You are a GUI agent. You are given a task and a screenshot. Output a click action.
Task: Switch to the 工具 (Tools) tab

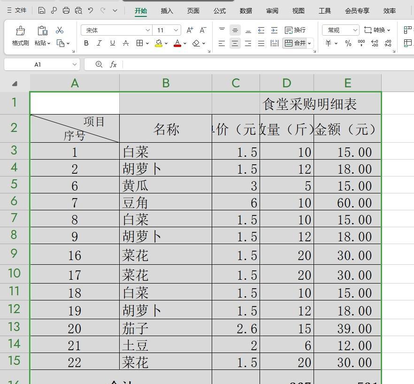[324, 11]
